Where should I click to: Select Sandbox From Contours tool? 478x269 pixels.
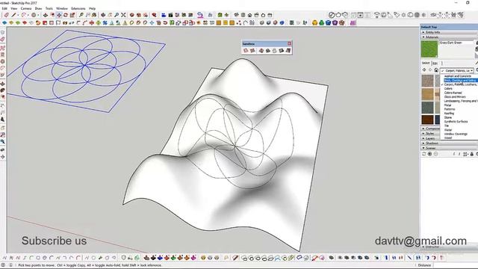click(246, 51)
